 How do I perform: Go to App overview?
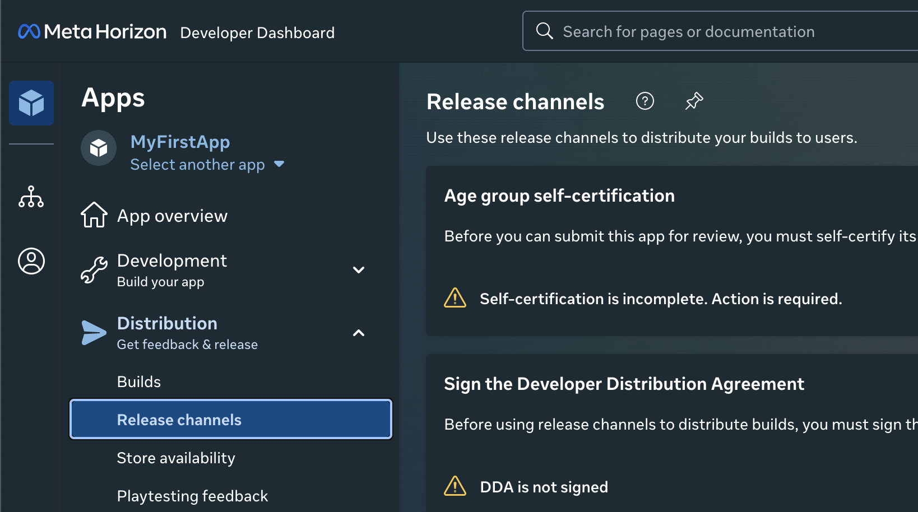[172, 215]
